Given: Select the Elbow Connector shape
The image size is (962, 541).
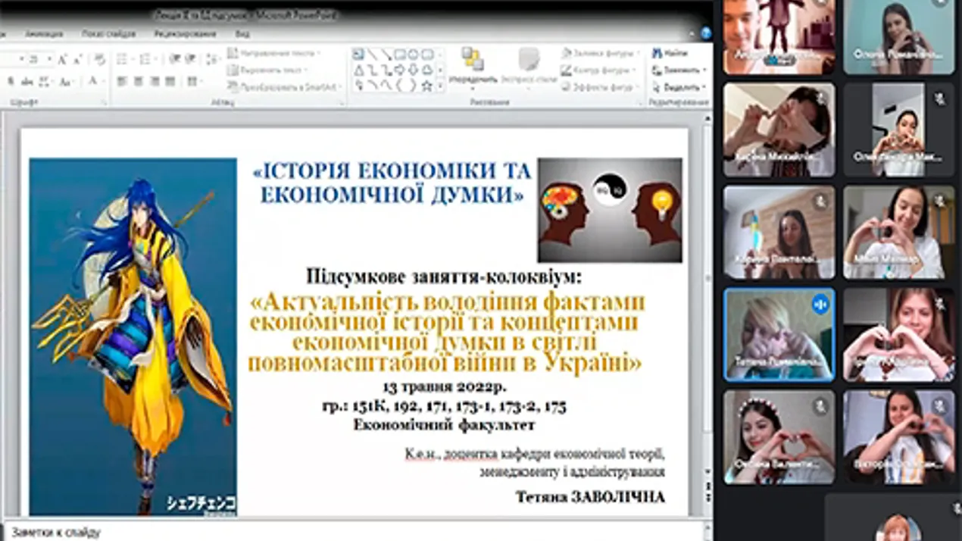Looking at the screenshot, I should click(x=373, y=70).
